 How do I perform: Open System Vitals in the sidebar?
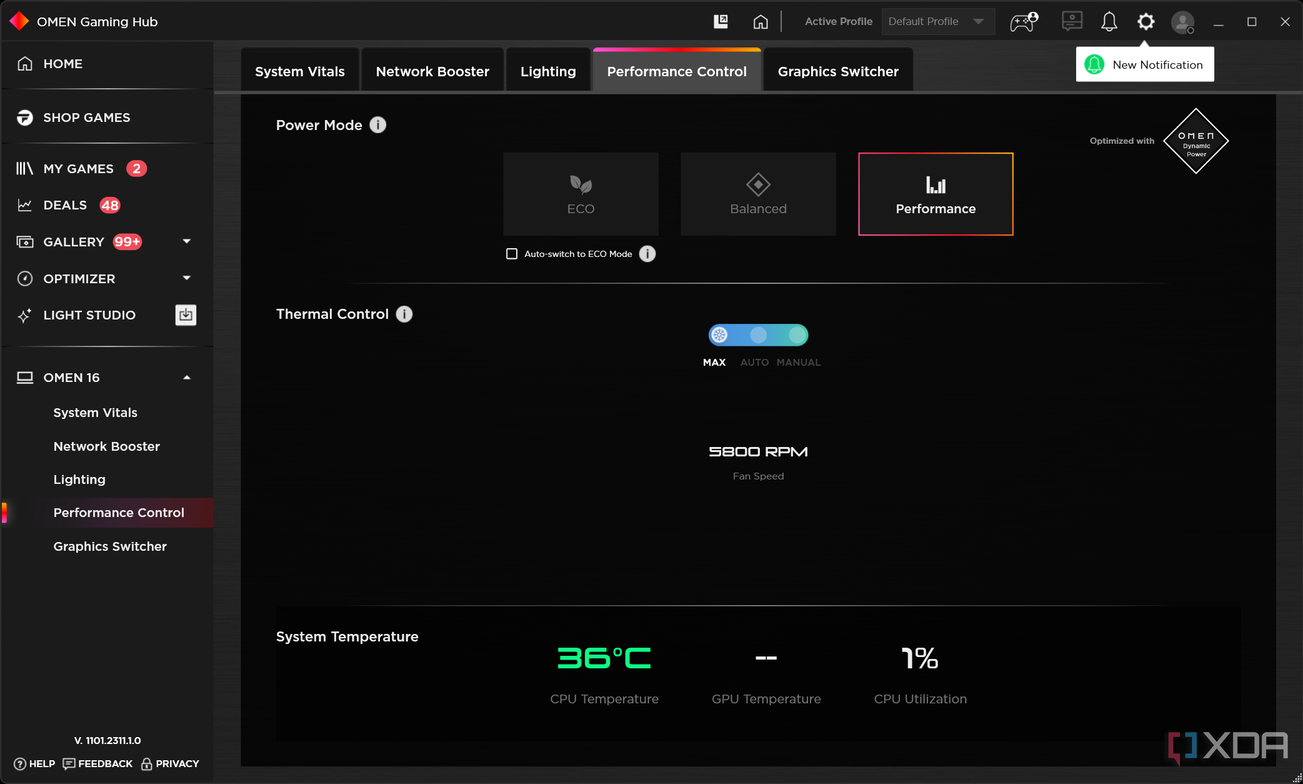tap(96, 413)
